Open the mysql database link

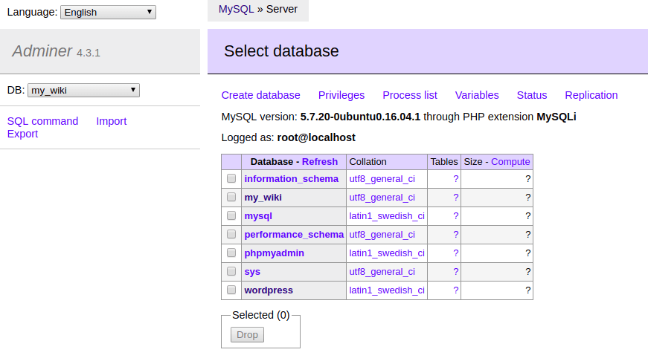tap(258, 215)
